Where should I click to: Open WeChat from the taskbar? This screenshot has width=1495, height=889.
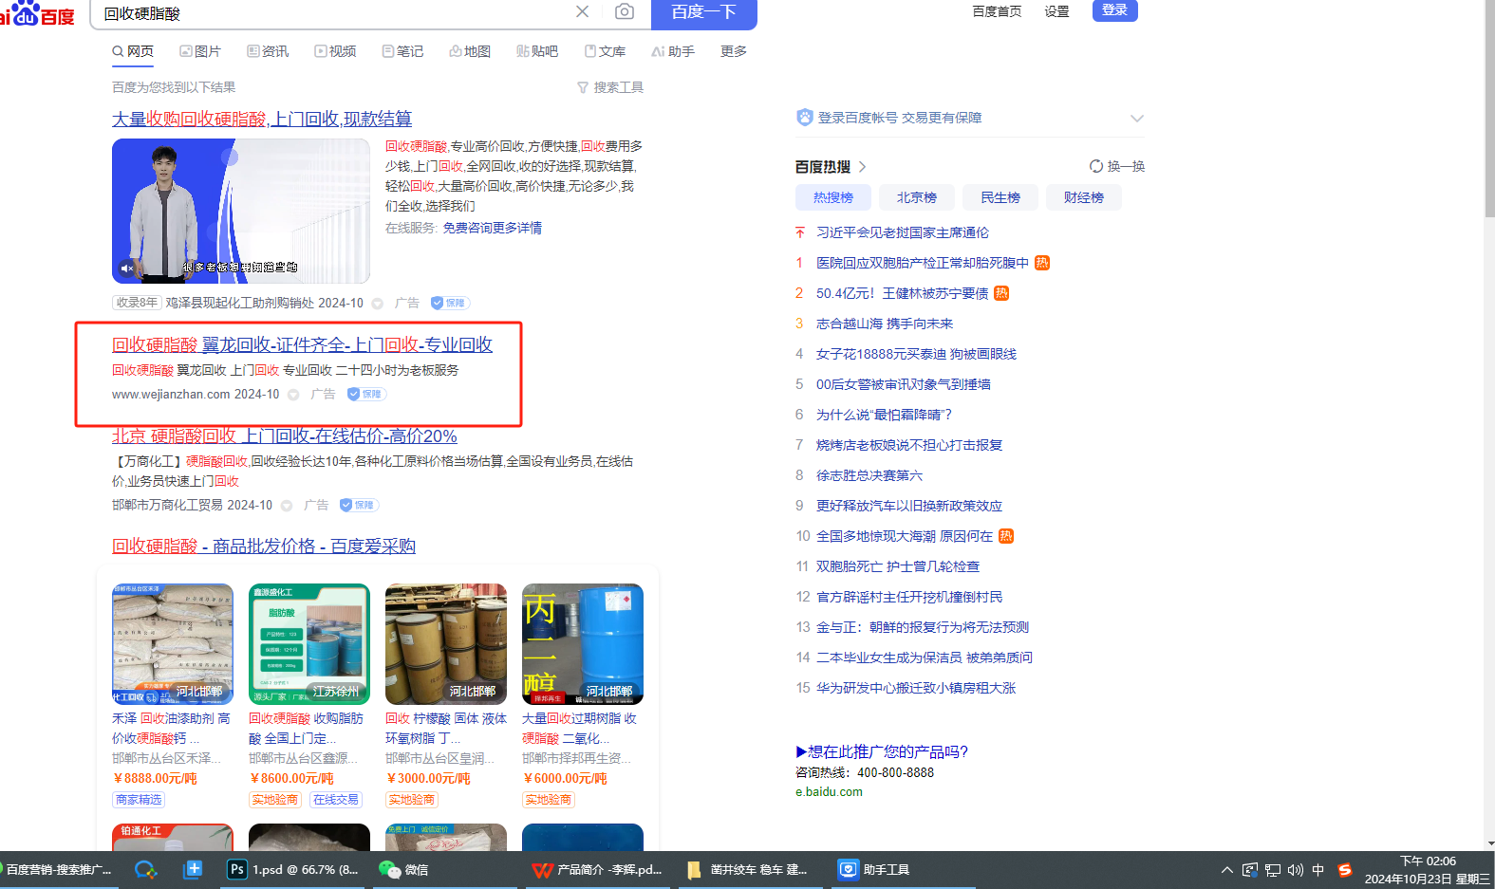pyautogui.click(x=403, y=869)
